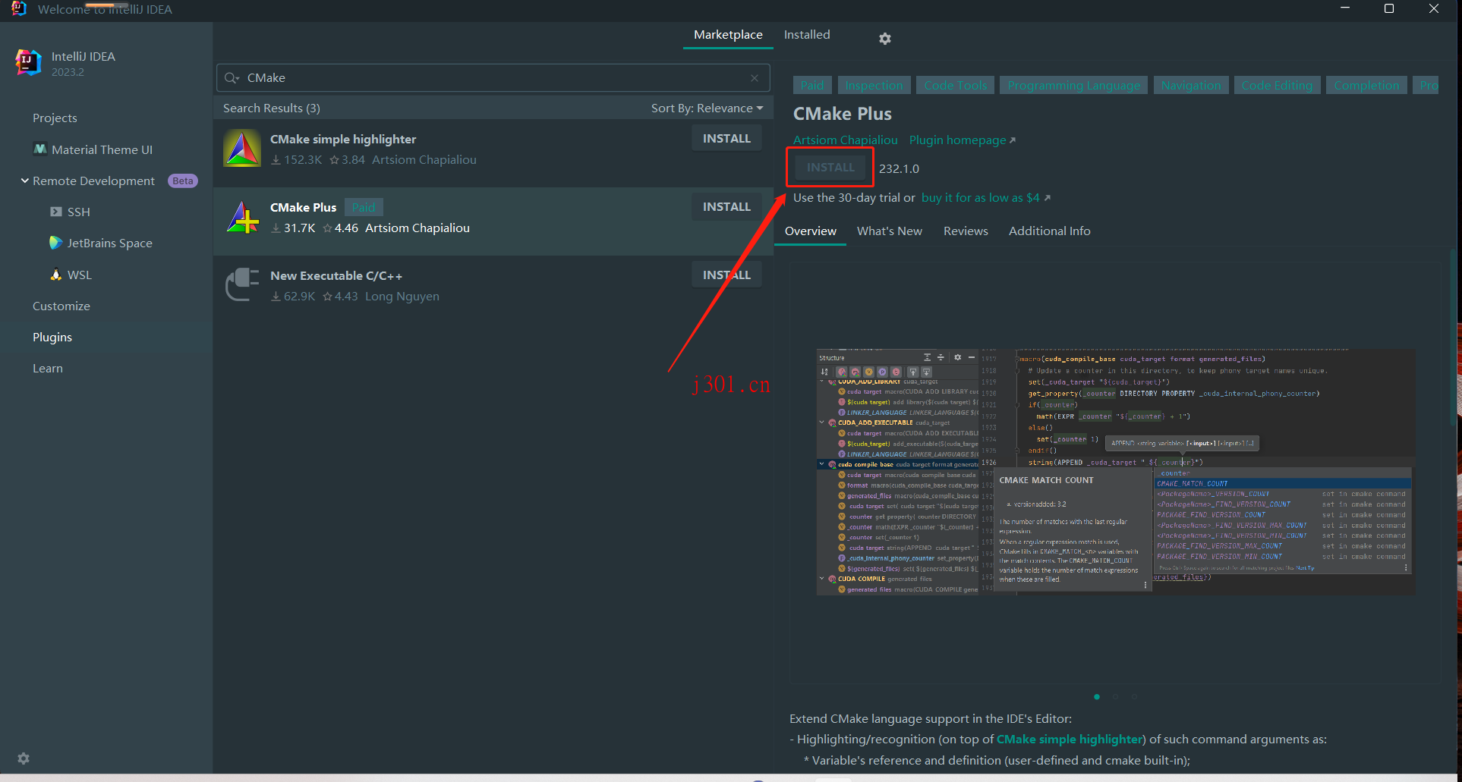Open plugin settings gear next to Installed tab

click(884, 38)
